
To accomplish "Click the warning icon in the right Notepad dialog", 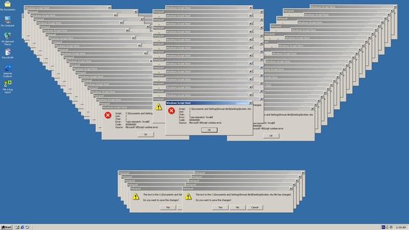I will [x=188, y=197].
